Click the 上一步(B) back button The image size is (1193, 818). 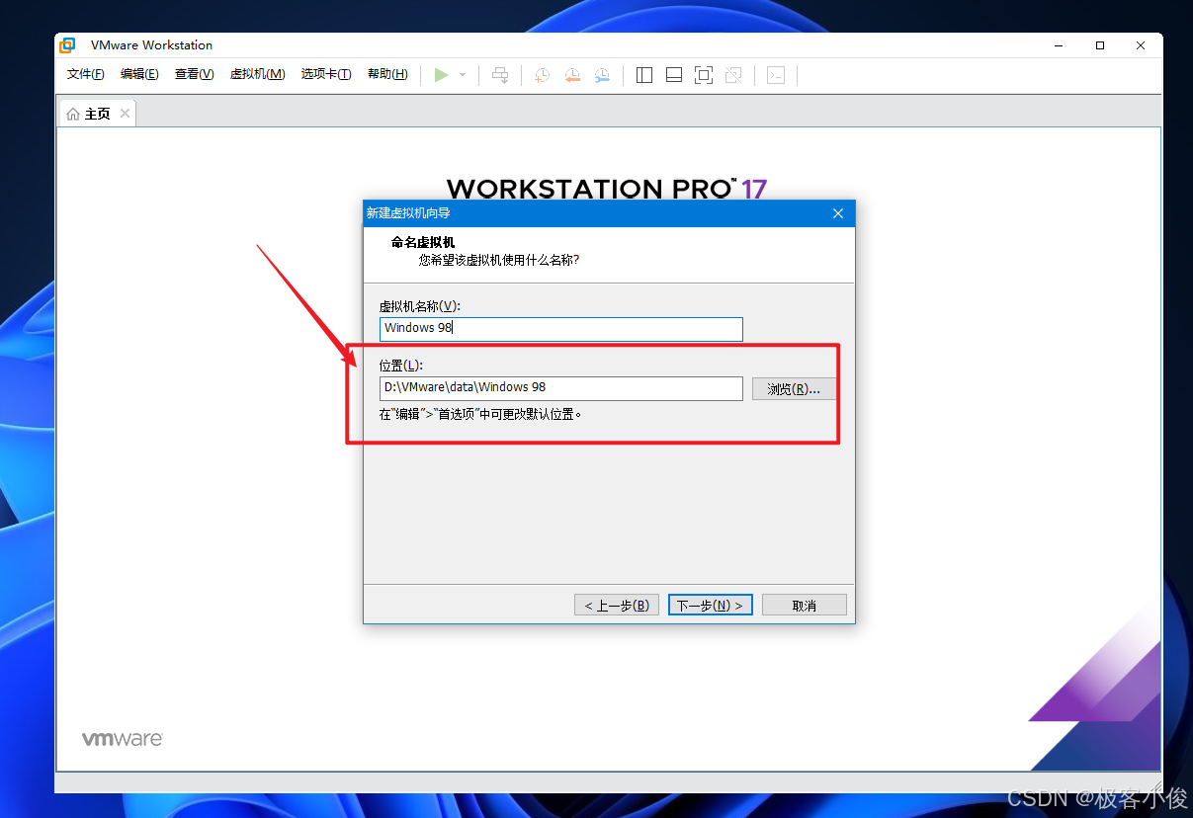tap(617, 605)
